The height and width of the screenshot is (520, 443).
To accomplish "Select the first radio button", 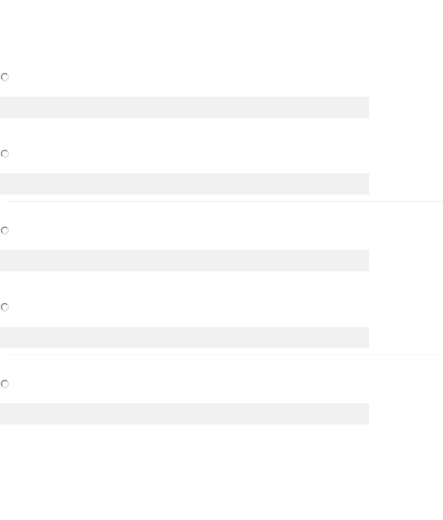I will [4, 77].
